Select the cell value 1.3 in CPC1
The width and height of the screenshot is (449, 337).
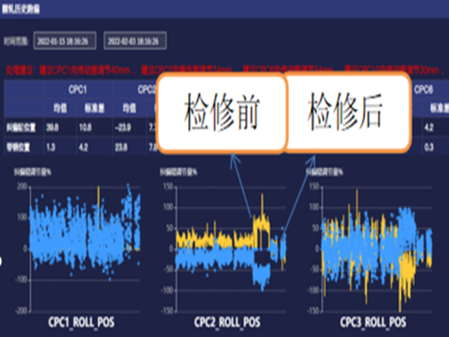(x=51, y=147)
